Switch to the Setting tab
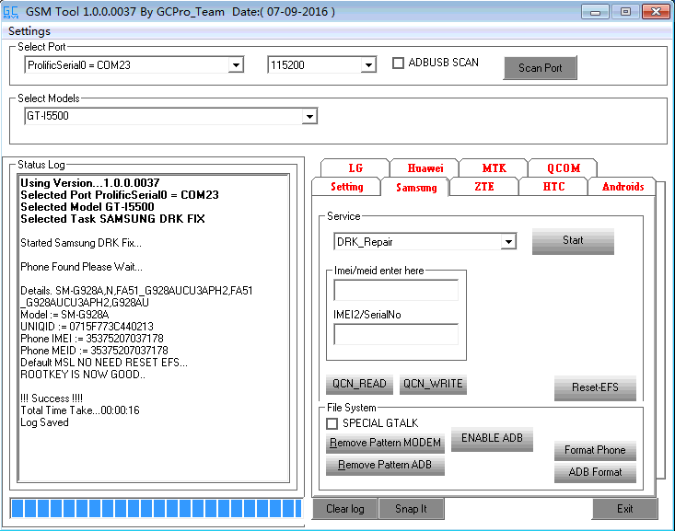675x531 pixels. point(346,187)
